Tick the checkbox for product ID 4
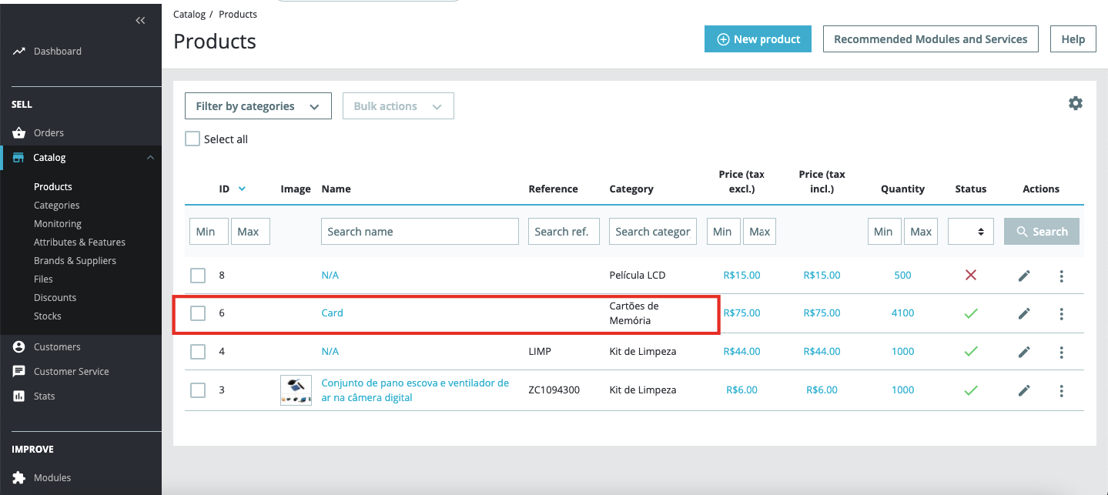The width and height of the screenshot is (1108, 495). (198, 352)
